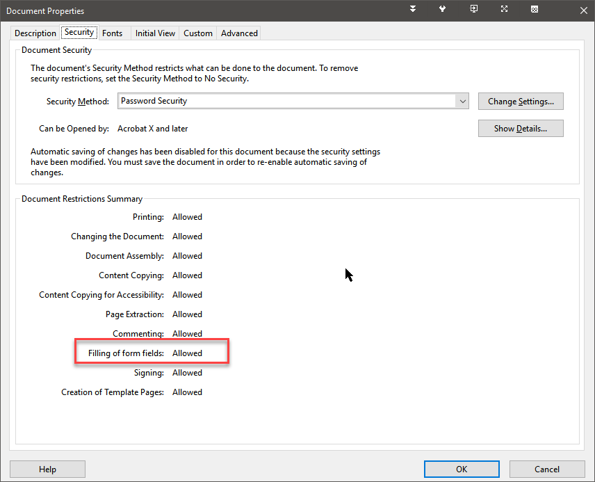The height and width of the screenshot is (482, 595).
Task: Click the wrench icon in title bar
Action: click(443, 9)
